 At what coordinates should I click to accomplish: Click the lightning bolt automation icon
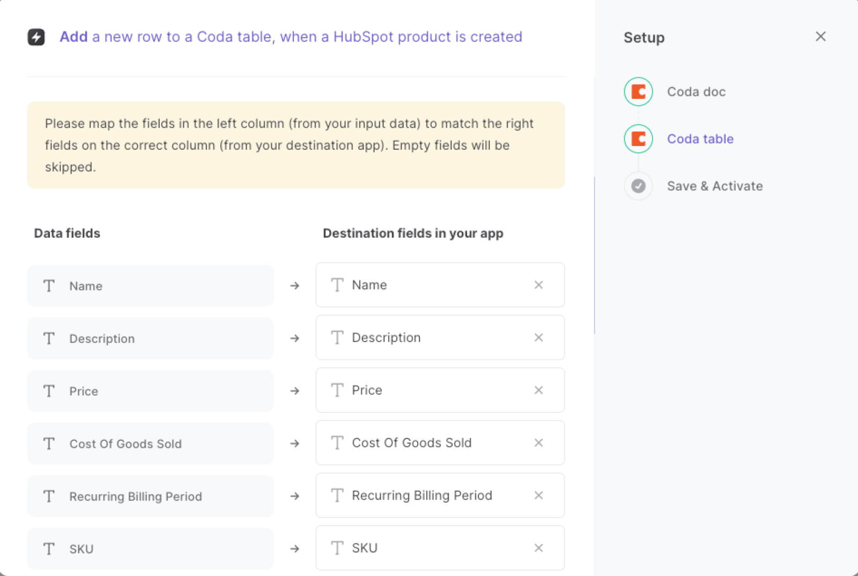point(36,37)
